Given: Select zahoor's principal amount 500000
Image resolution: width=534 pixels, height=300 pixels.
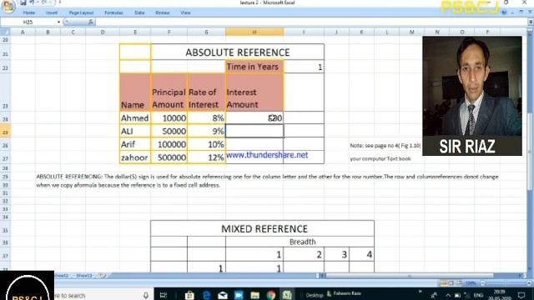Looking at the screenshot, I should 169,157.
